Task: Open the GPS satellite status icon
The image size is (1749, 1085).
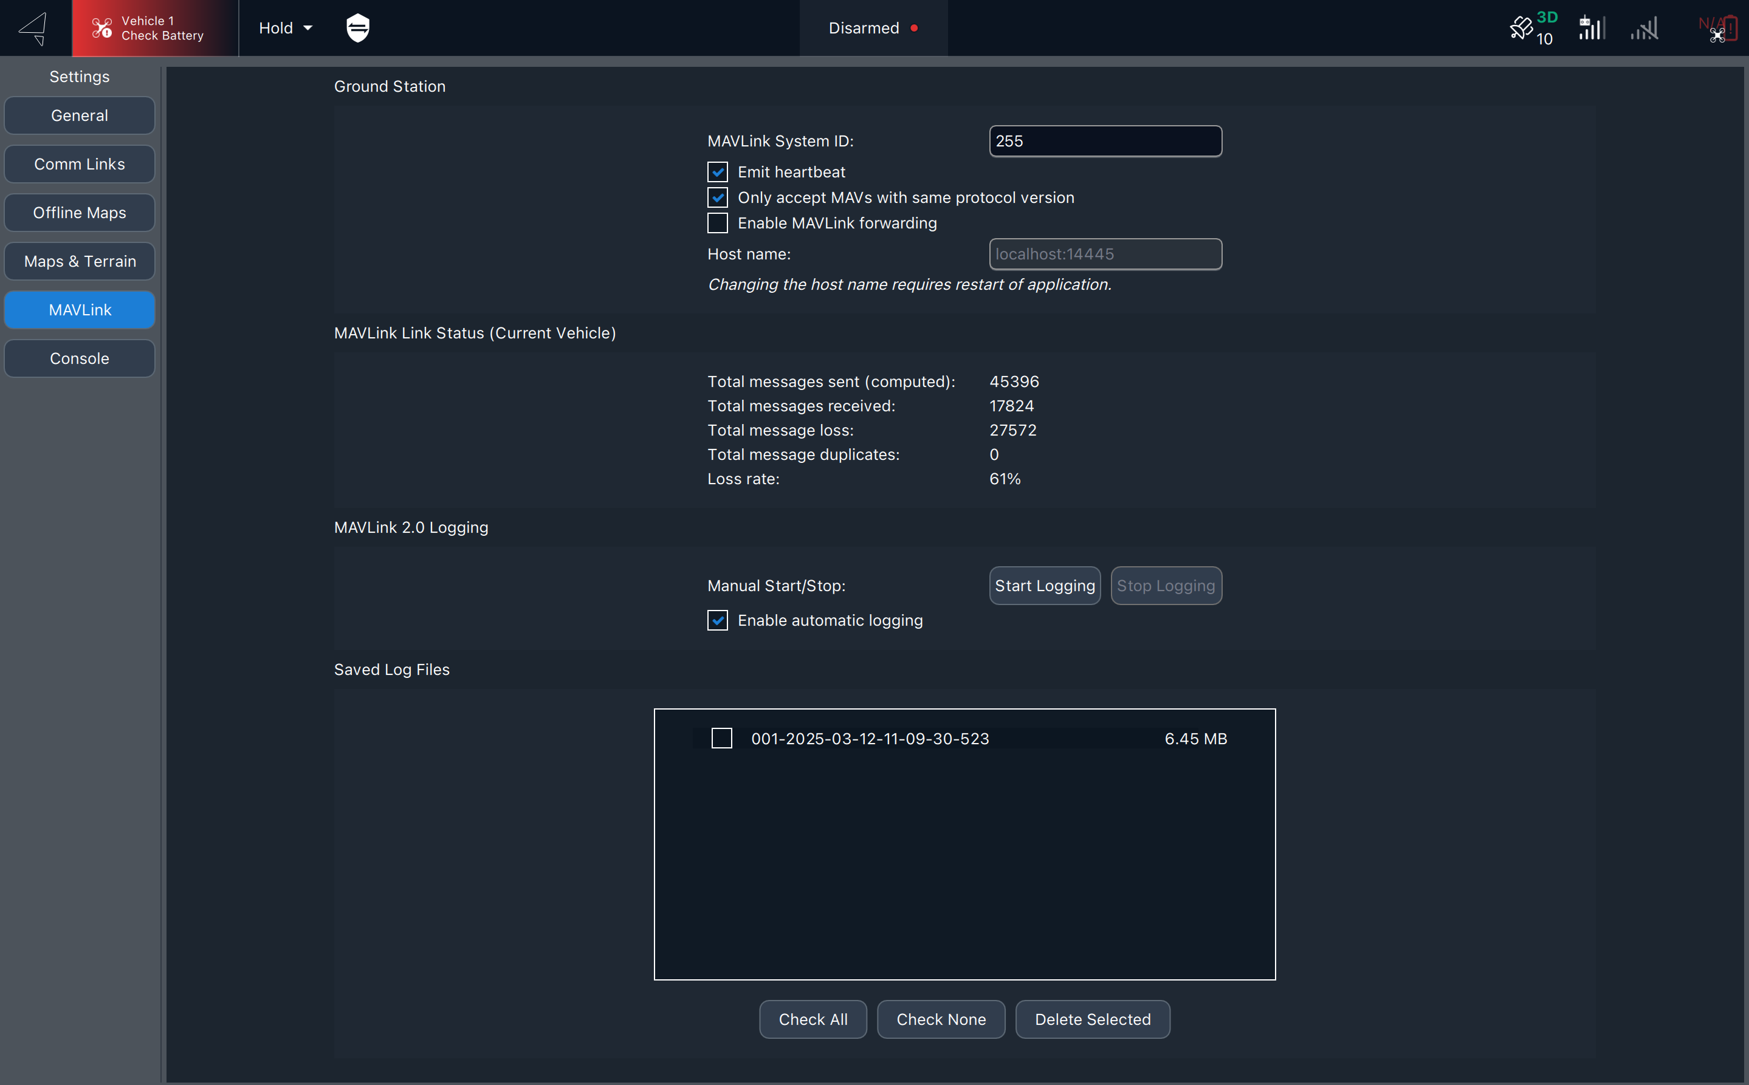Action: (x=1520, y=28)
